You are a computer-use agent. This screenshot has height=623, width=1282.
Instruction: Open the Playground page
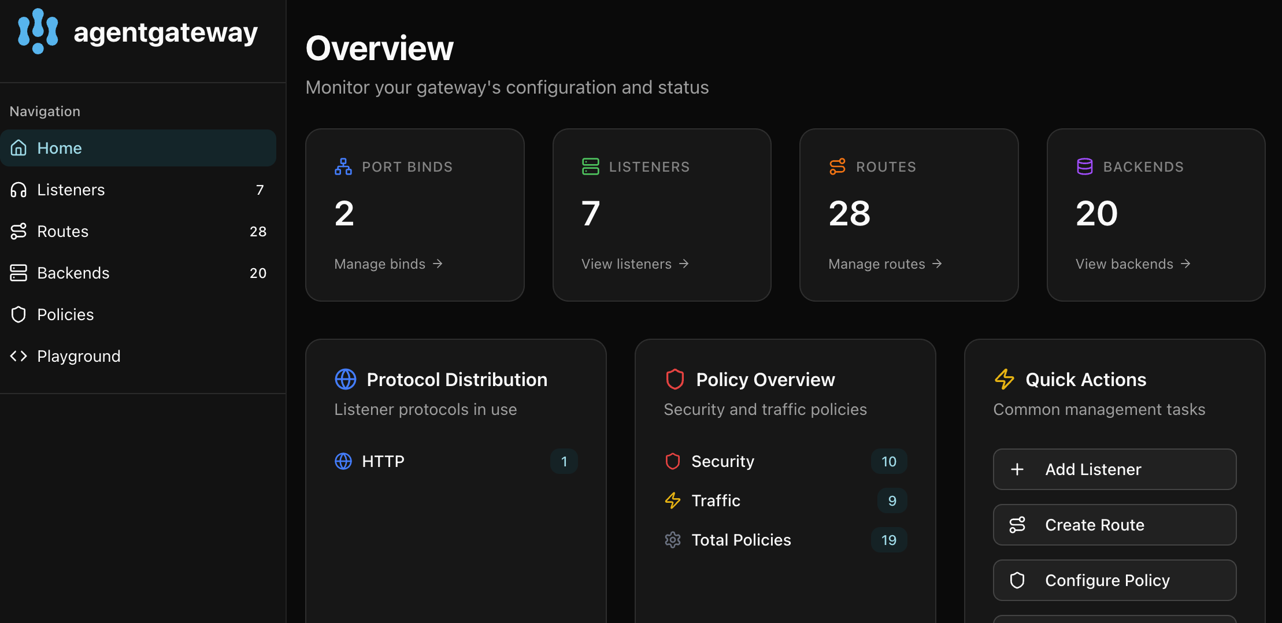coord(79,356)
